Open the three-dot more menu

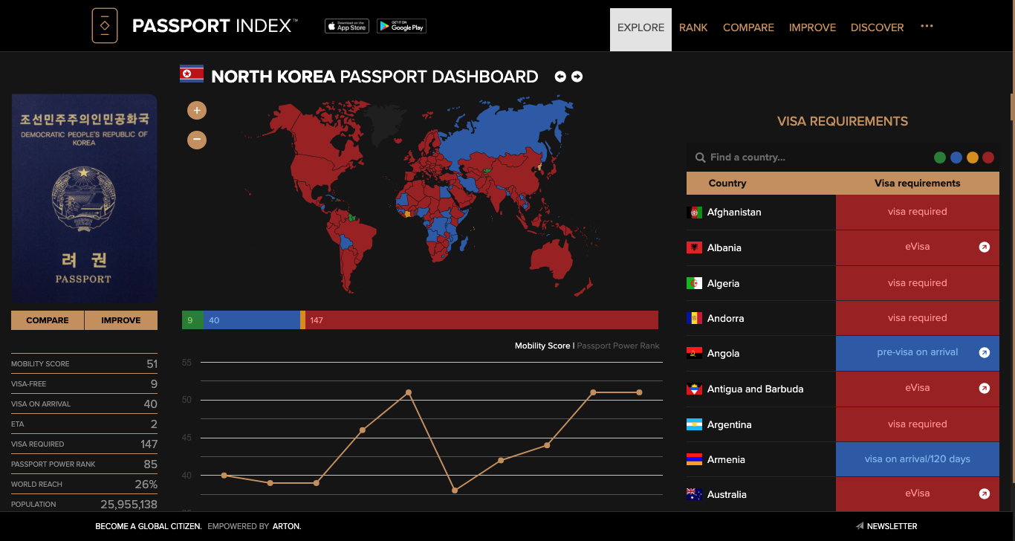click(x=927, y=26)
